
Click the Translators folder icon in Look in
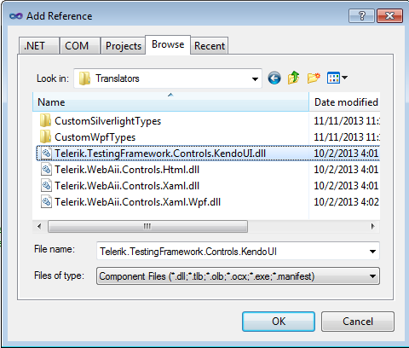pos(84,78)
